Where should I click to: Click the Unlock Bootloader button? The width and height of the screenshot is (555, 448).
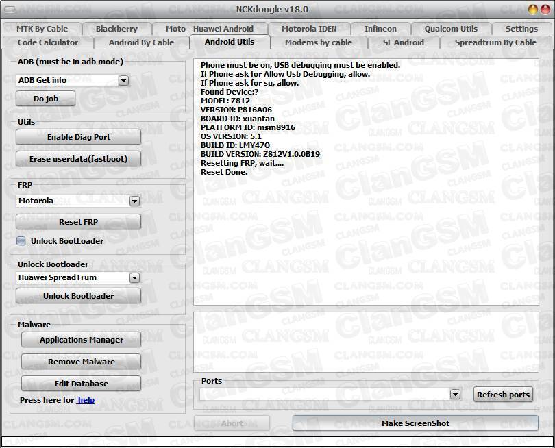(x=79, y=296)
